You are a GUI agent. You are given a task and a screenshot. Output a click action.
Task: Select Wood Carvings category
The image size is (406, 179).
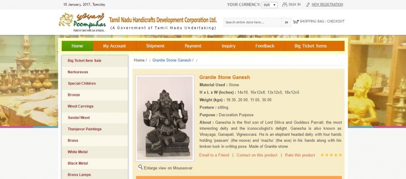pyautogui.click(x=95, y=106)
